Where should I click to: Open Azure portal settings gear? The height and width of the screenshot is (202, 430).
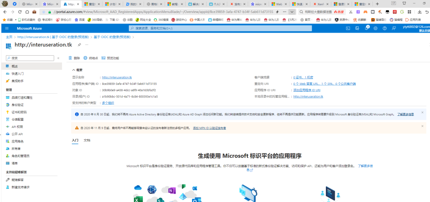(375, 28)
